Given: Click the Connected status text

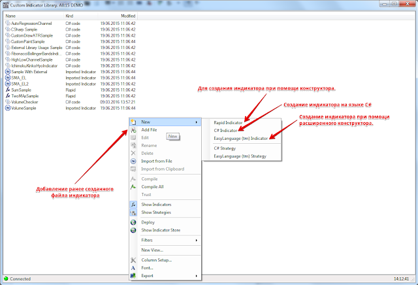Looking at the screenshot, I should 20,279.
